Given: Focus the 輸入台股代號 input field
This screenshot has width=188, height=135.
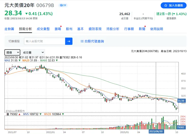Looking at the screenshot, I should pos(45,41).
